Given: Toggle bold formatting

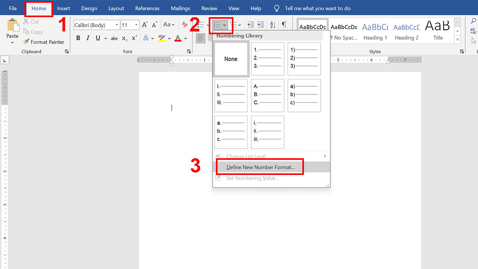Looking at the screenshot, I should 78,38.
